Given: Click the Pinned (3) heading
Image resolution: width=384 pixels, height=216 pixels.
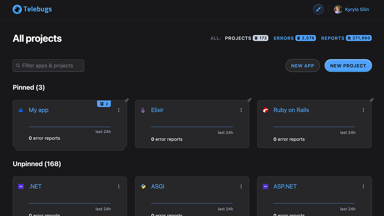Looking at the screenshot, I should click(x=29, y=87).
